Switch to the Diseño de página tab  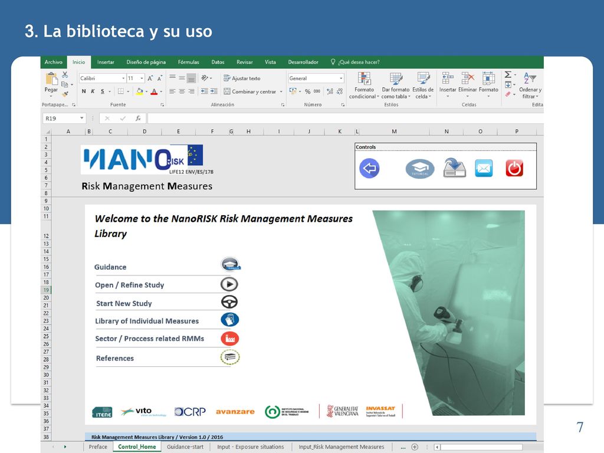(x=146, y=62)
